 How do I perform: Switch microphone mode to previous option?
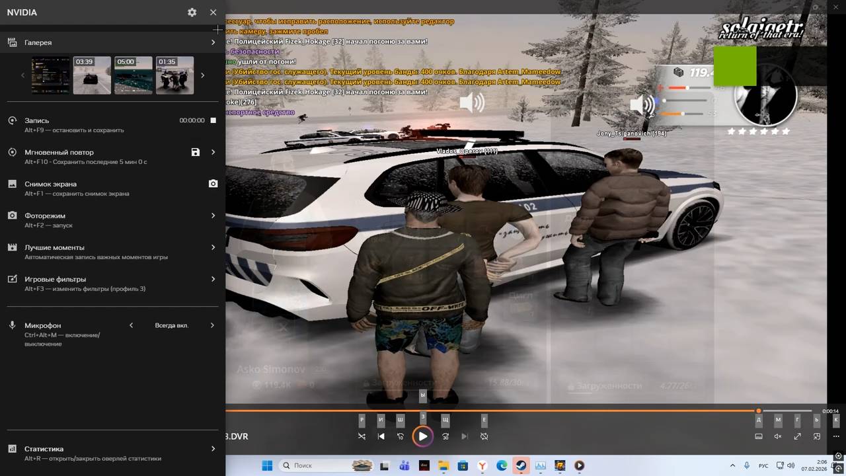131,325
